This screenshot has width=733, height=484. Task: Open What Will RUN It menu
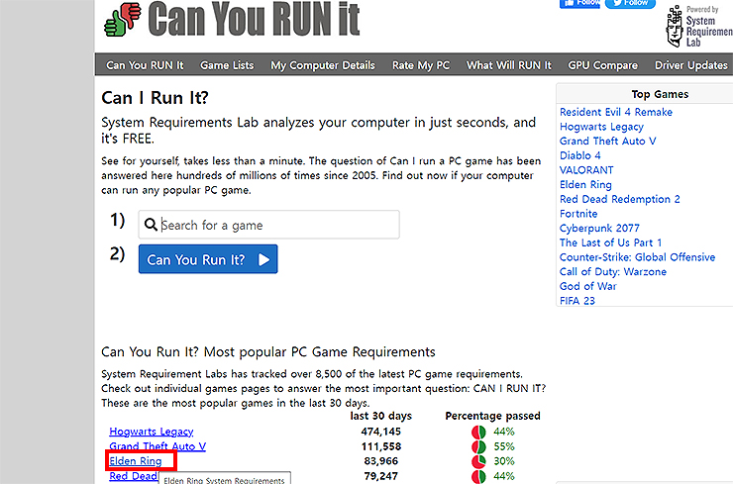click(x=508, y=65)
